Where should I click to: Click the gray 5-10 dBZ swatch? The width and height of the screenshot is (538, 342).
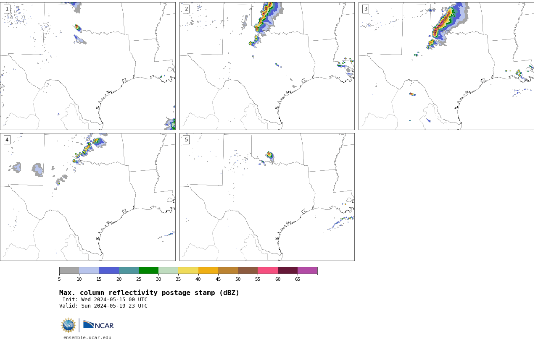click(x=69, y=270)
